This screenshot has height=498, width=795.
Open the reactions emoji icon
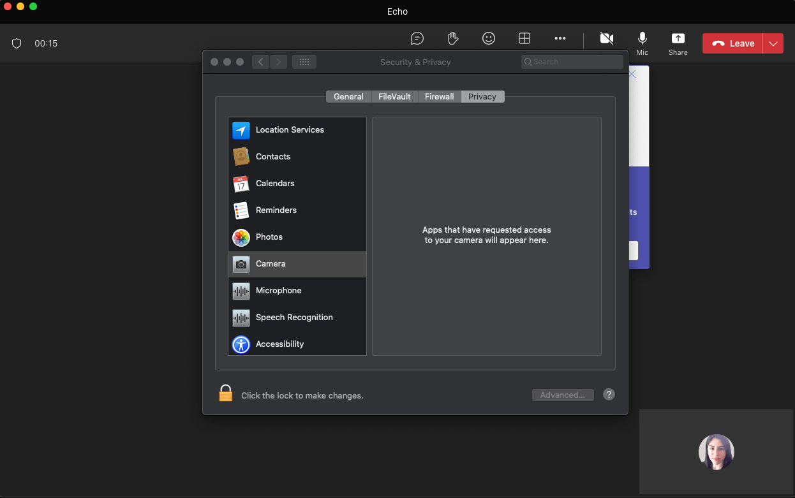pyautogui.click(x=489, y=39)
